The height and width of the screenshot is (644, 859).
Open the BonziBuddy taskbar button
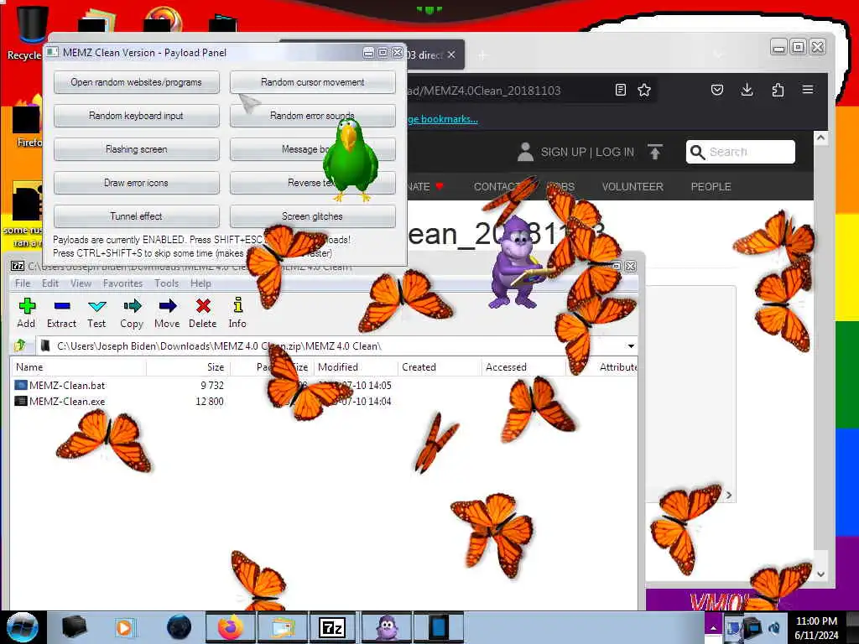[387, 627]
